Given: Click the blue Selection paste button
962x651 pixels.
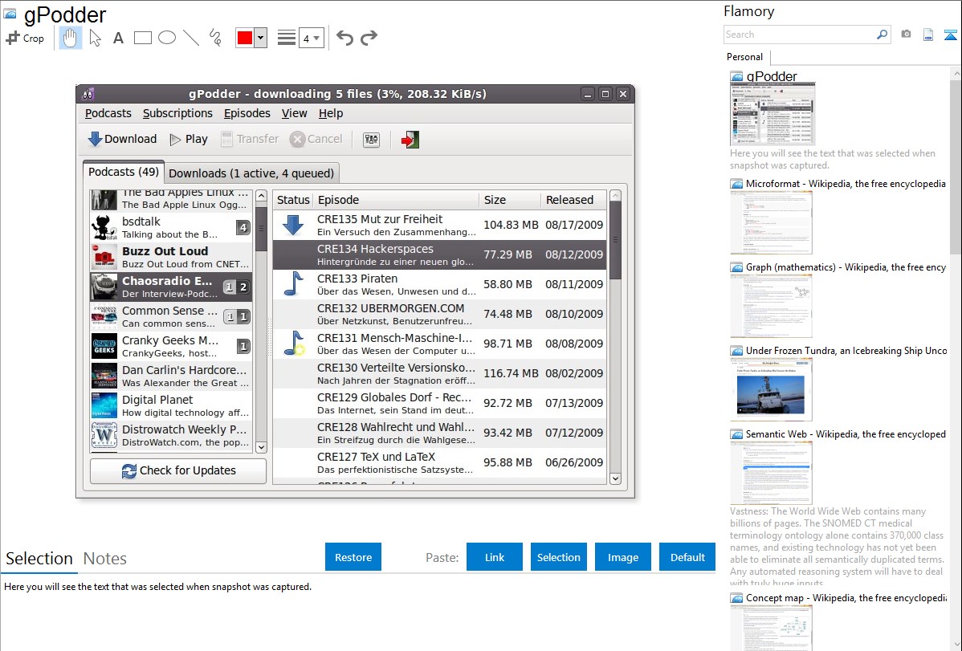Looking at the screenshot, I should click(x=558, y=557).
